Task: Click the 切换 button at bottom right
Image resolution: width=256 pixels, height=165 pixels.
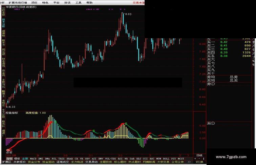Action: click(199, 162)
